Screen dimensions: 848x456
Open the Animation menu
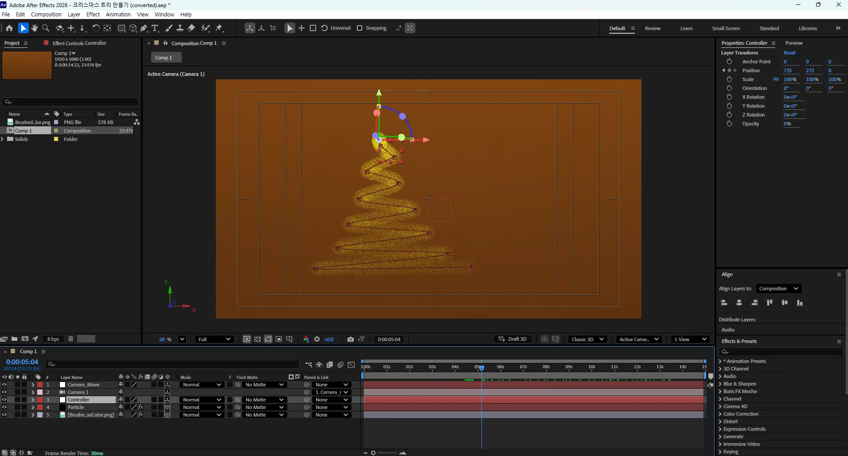(x=118, y=14)
